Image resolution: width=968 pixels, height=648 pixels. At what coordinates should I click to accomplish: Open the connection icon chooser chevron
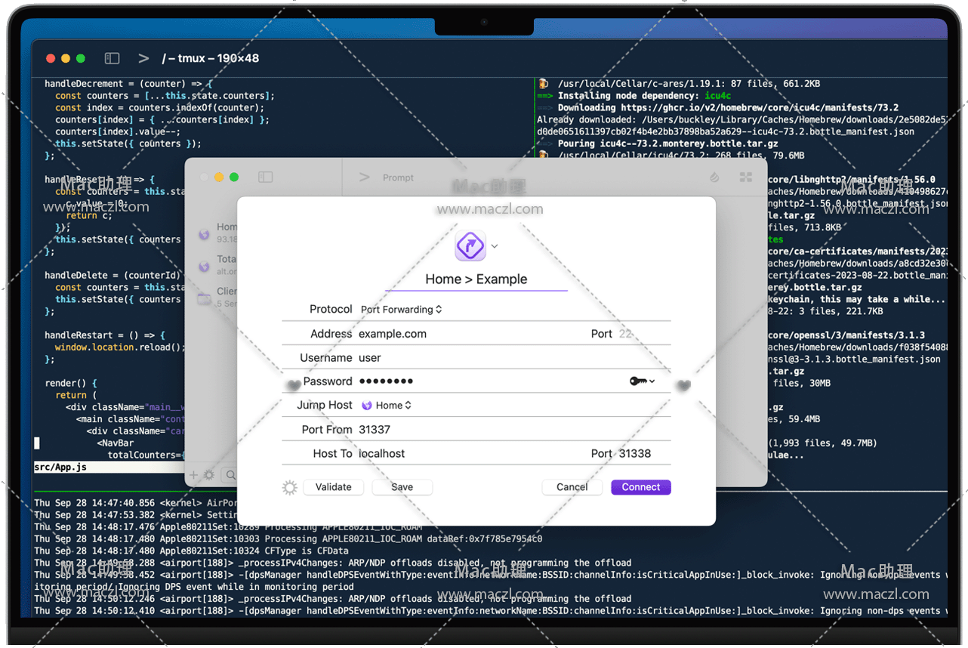495,246
